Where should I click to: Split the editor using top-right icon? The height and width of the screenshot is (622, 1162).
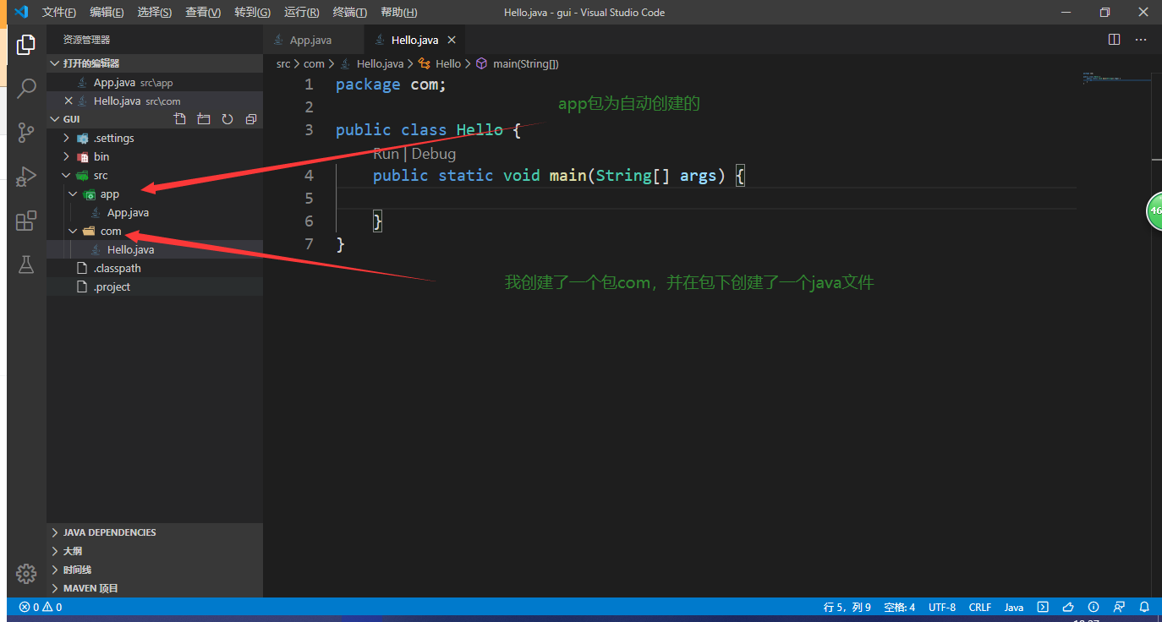(1114, 39)
